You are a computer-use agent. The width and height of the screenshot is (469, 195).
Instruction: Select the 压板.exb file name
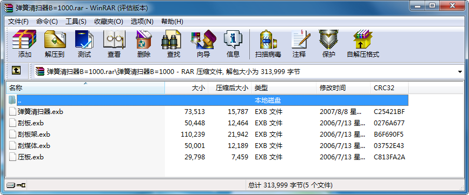click(x=31, y=157)
